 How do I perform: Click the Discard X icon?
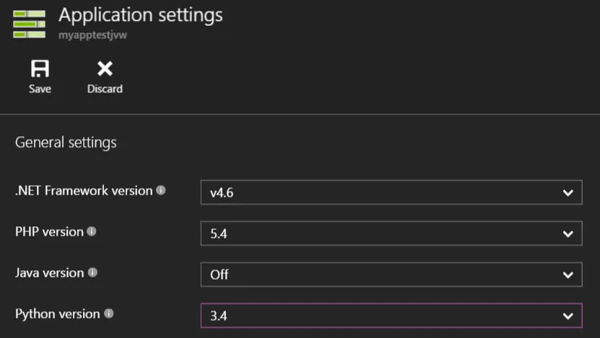coord(105,68)
